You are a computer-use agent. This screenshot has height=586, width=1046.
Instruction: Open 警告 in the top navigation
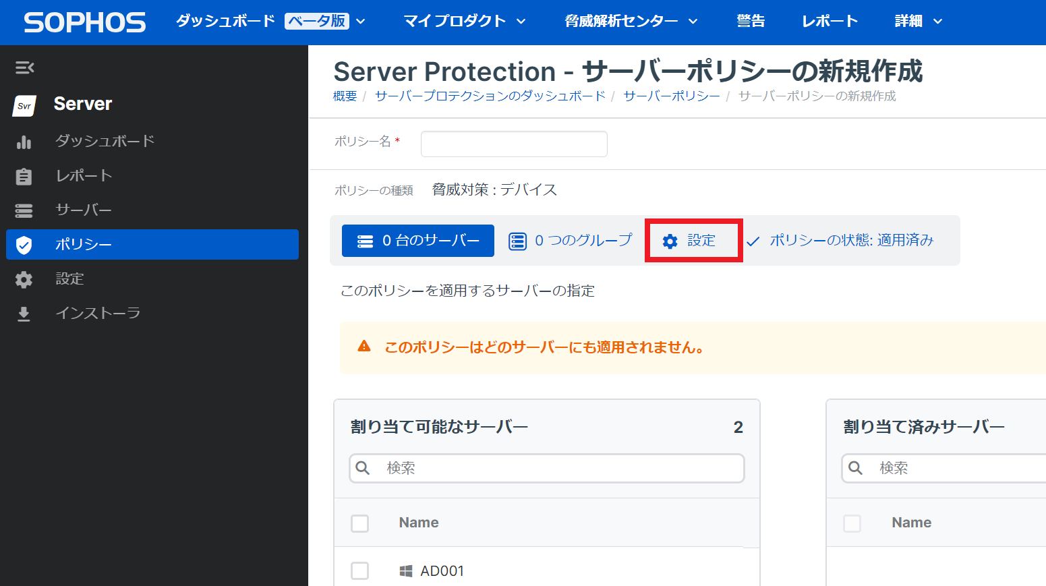pyautogui.click(x=751, y=22)
